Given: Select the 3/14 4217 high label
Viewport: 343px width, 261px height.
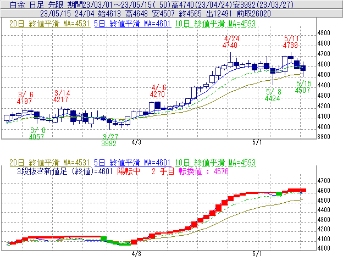Looking at the screenshot, I should click(x=61, y=96).
